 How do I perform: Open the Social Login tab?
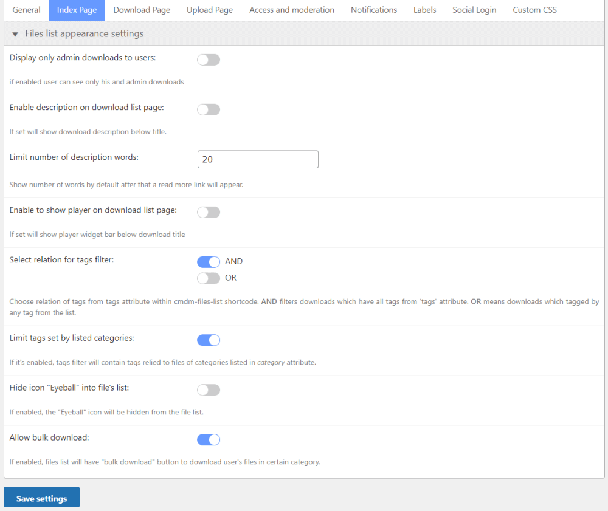(x=474, y=10)
